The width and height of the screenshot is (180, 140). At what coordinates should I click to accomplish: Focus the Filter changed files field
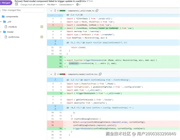pyautogui.click(x=22, y=10)
